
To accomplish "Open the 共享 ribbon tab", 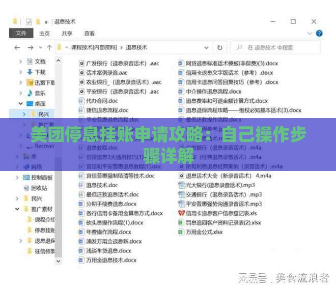I will coord(67,34).
